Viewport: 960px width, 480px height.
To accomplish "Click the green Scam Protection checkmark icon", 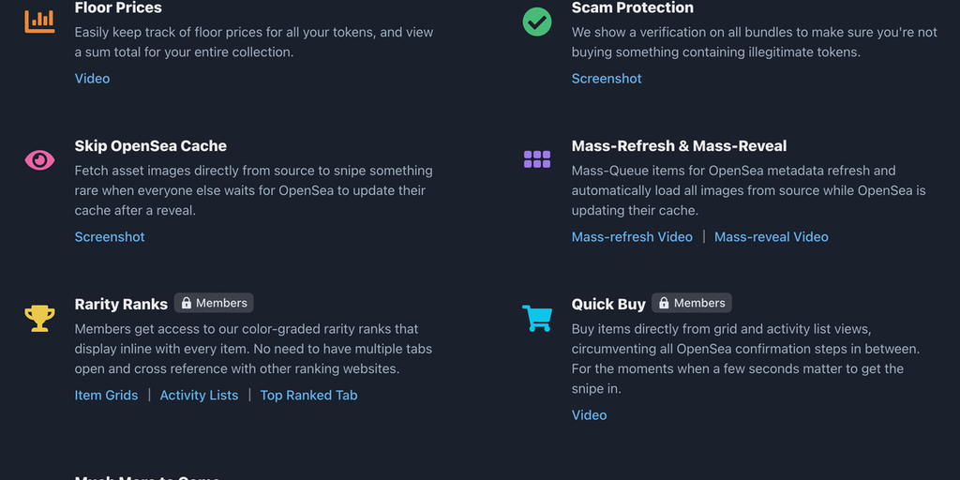I will [537, 22].
